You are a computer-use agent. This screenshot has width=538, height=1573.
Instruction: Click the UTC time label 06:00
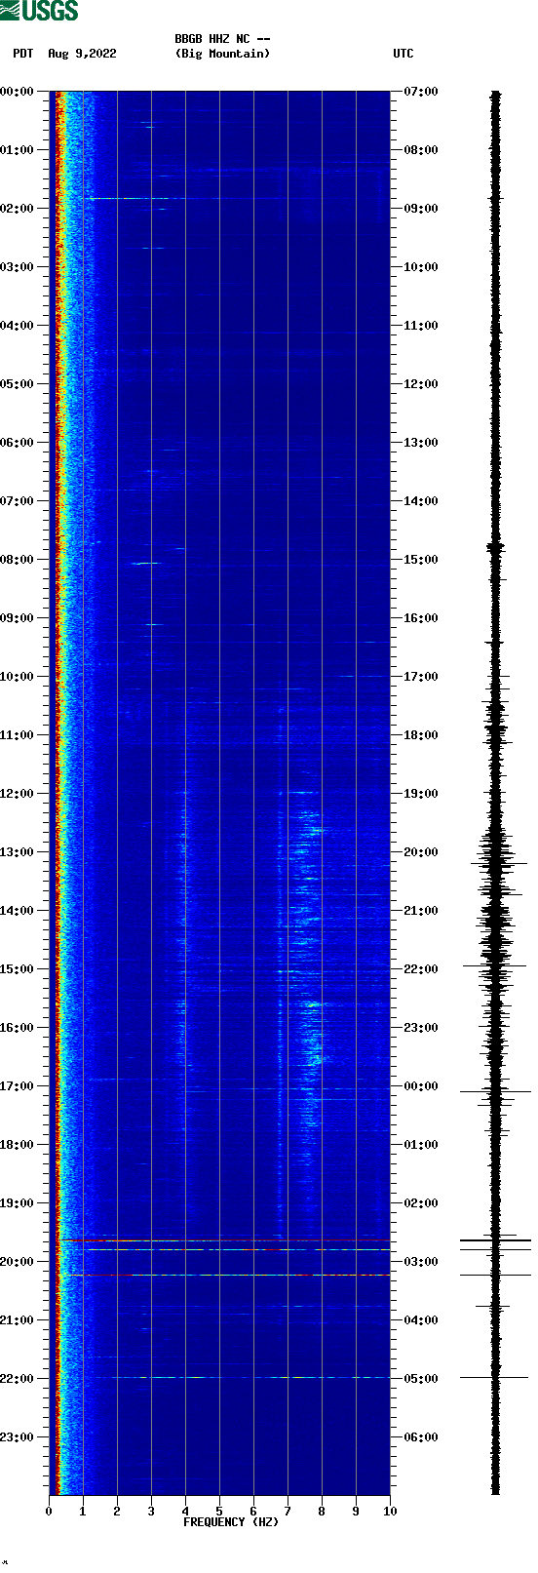click(421, 1437)
